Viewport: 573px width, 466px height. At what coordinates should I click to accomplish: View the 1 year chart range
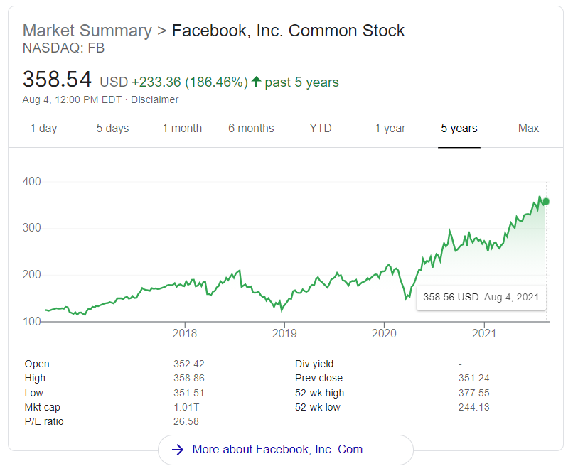click(390, 128)
